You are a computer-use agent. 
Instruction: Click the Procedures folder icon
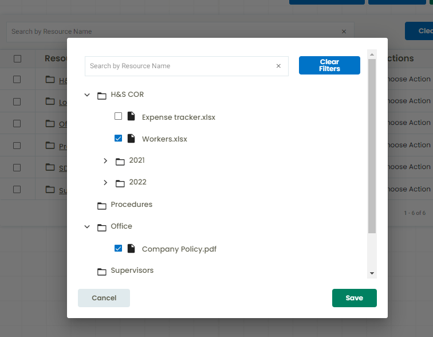(x=102, y=205)
